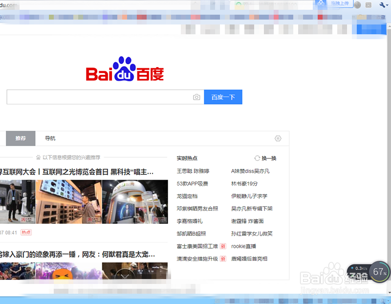Open hot topic 唐嫣婚后首亮相
This screenshot has height=304, width=391.
coord(249,259)
